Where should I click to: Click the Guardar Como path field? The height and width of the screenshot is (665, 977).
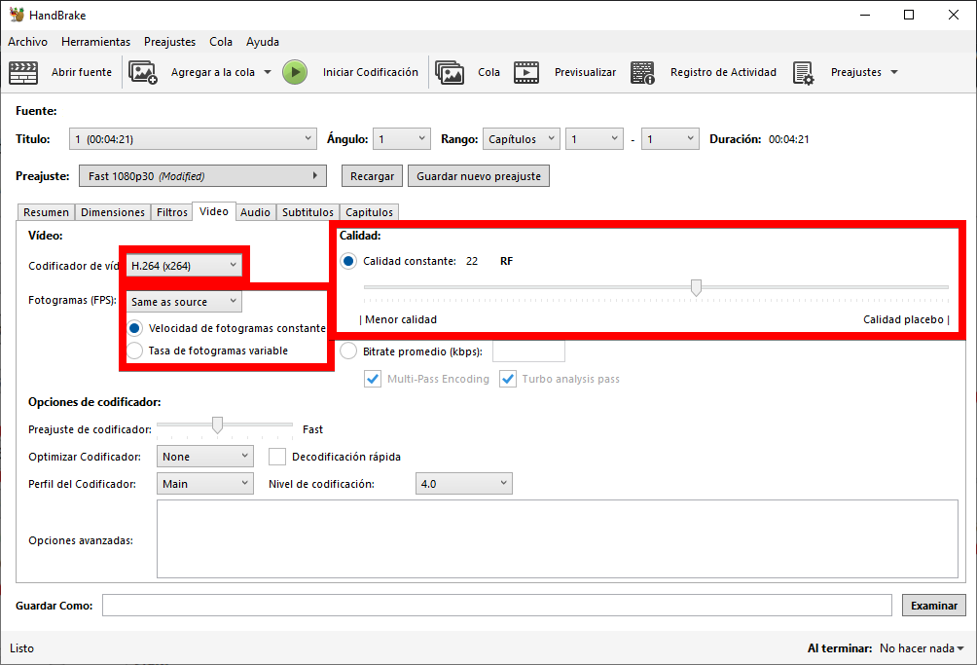click(497, 606)
